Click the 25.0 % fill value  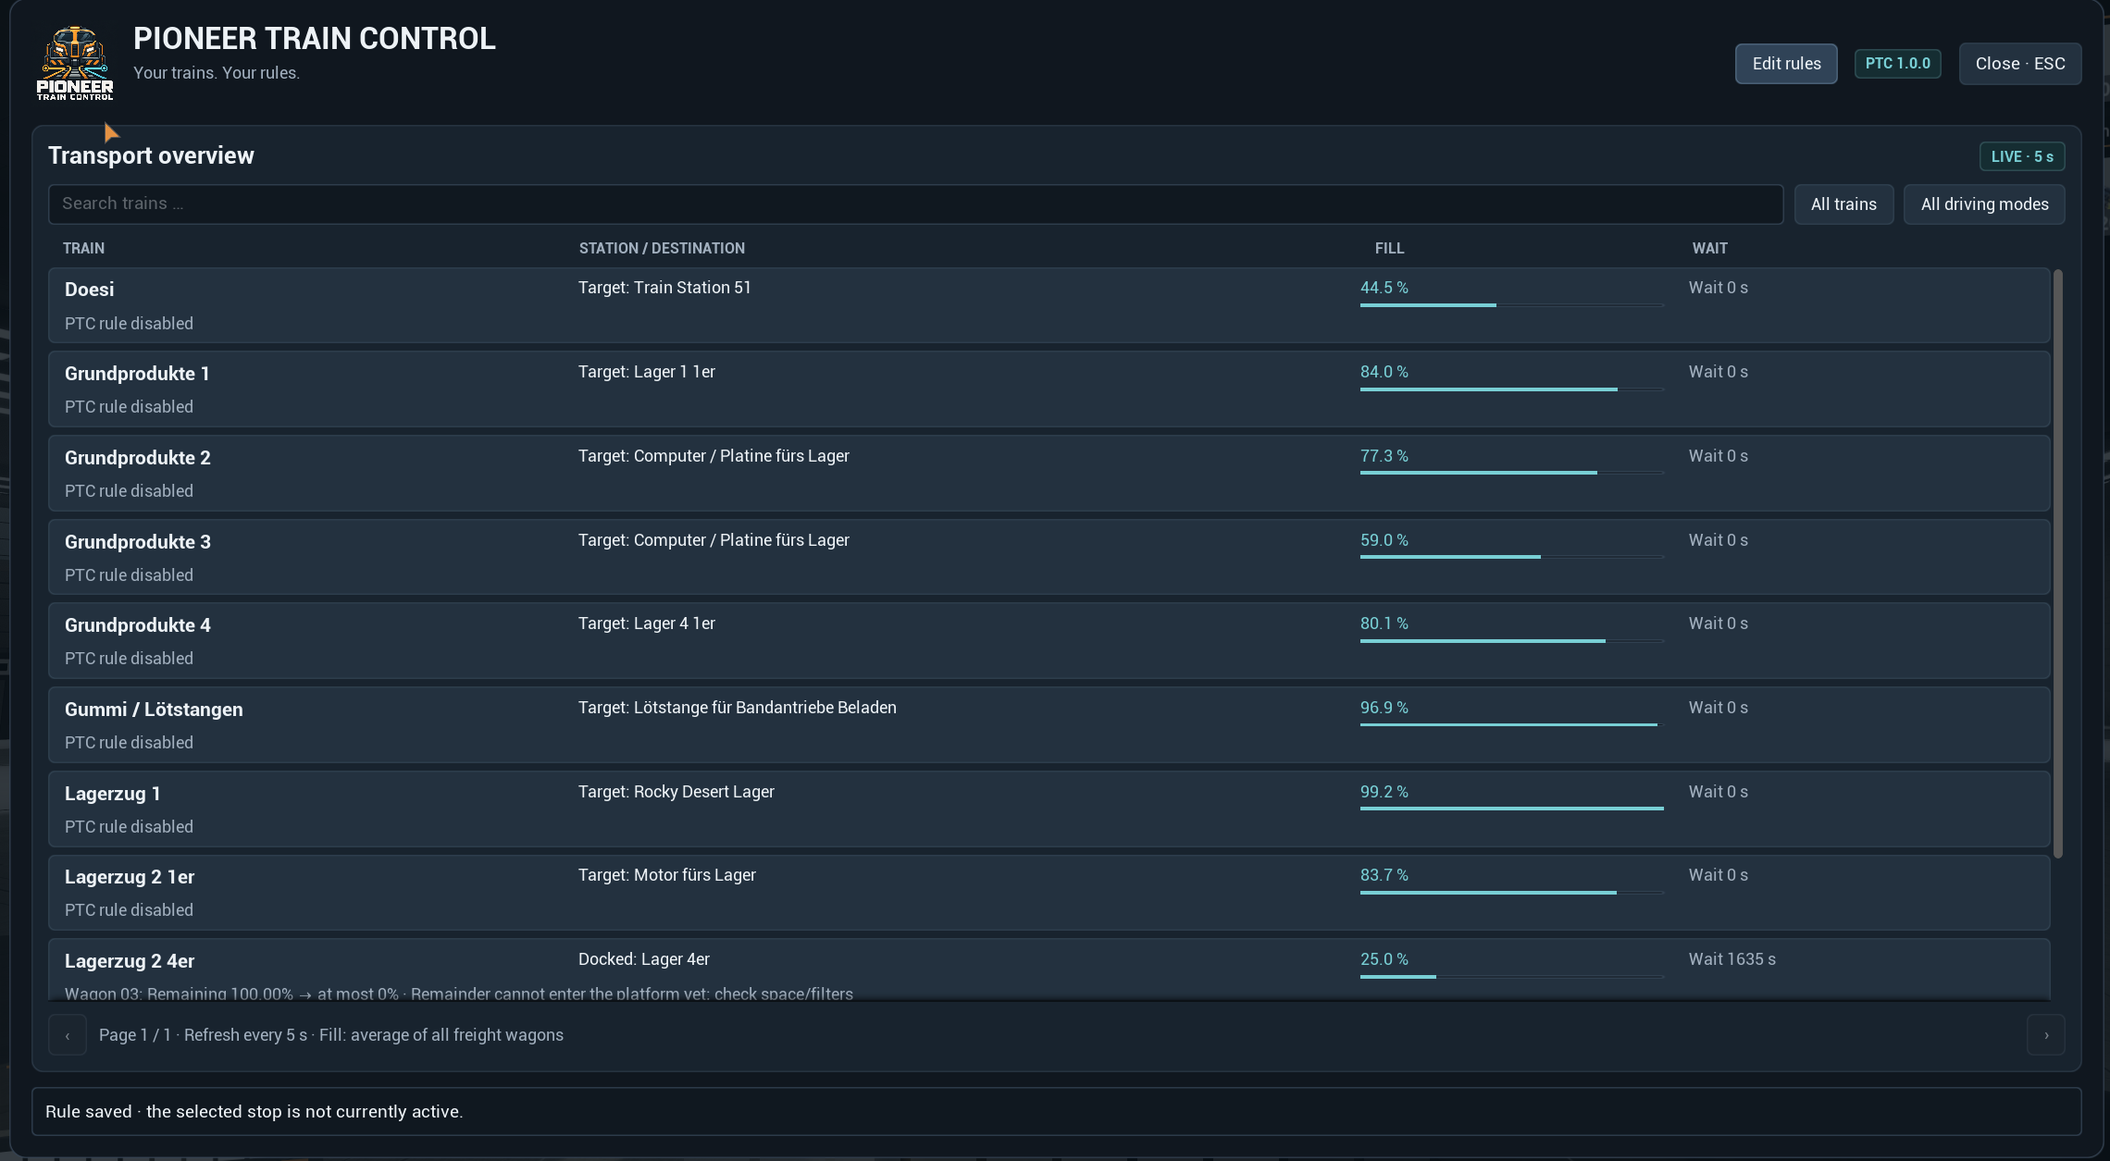tap(1384, 959)
